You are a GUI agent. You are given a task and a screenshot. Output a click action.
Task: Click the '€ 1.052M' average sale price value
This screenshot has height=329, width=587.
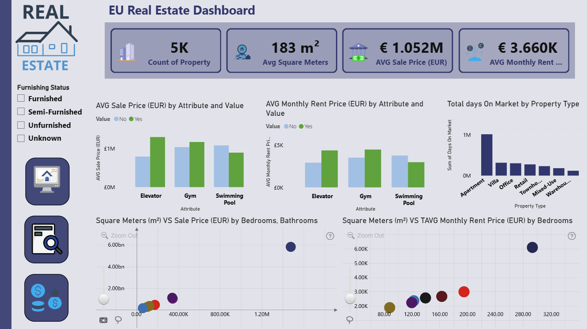click(x=411, y=48)
